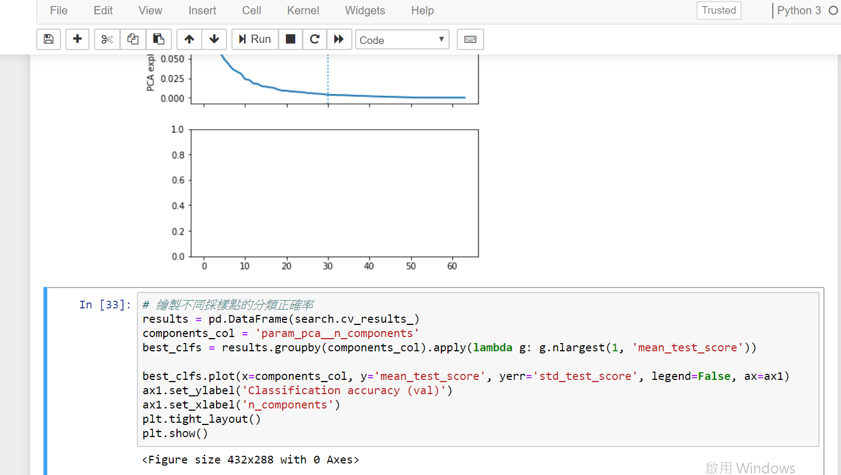Click the best_clfs.plot code line
The image size is (841, 475).
click(x=466, y=376)
